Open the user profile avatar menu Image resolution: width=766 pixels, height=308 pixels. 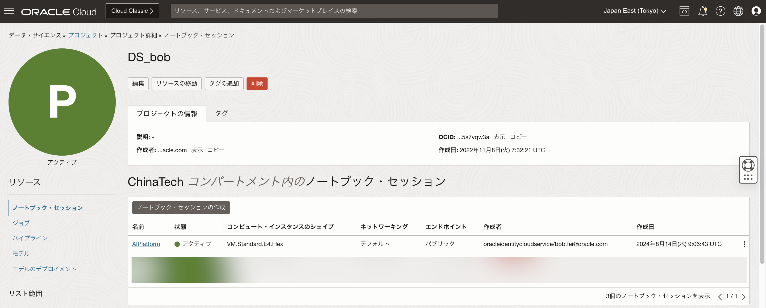pyautogui.click(x=756, y=11)
